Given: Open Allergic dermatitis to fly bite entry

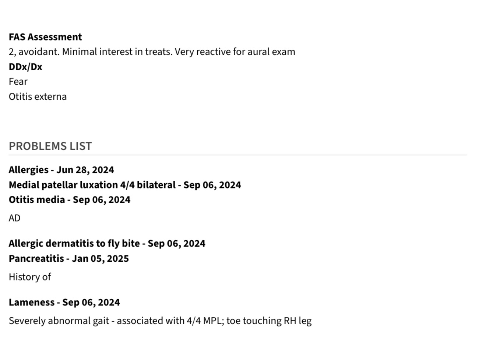Looking at the screenshot, I should click(x=74, y=244).
